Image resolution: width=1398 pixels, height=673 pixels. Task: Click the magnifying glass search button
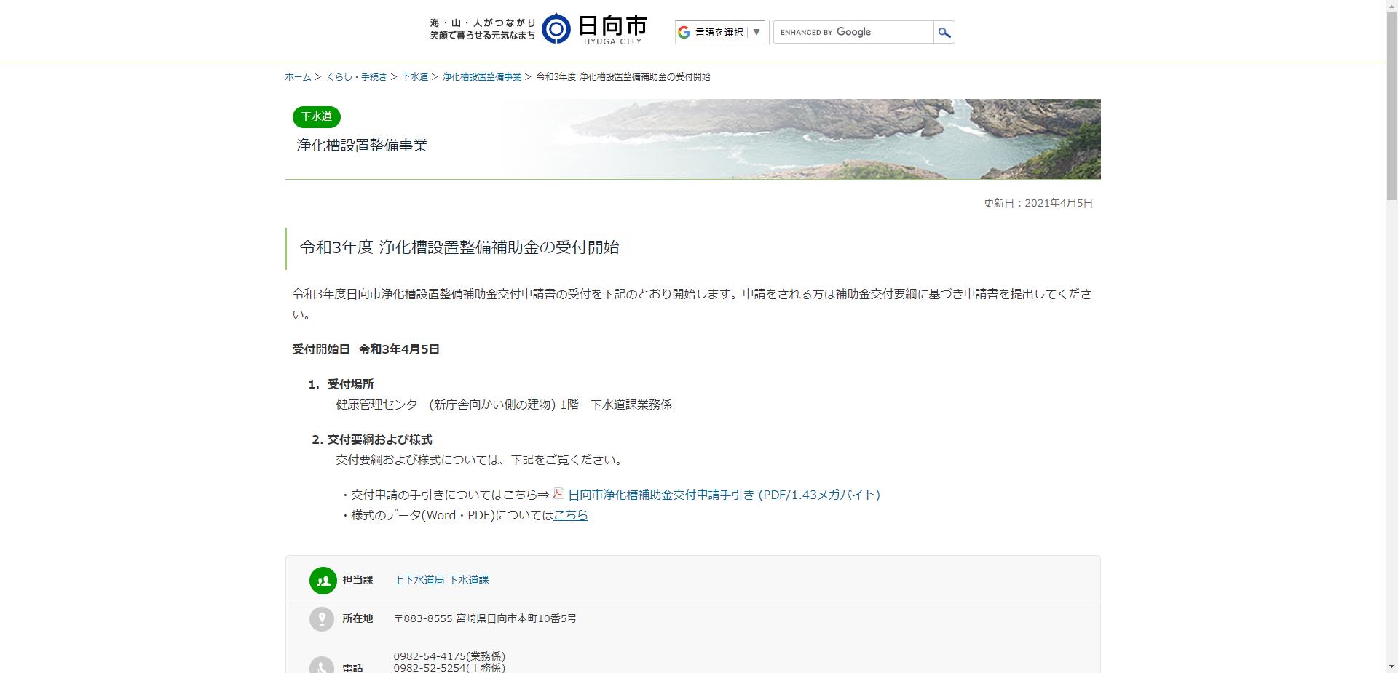[x=944, y=32]
